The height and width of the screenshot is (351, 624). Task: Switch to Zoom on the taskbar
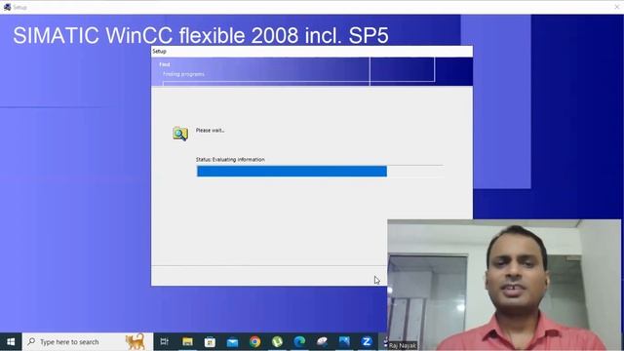[367, 341]
